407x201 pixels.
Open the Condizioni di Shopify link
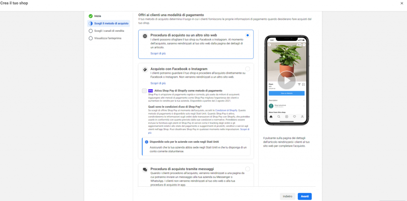(226, 110)
